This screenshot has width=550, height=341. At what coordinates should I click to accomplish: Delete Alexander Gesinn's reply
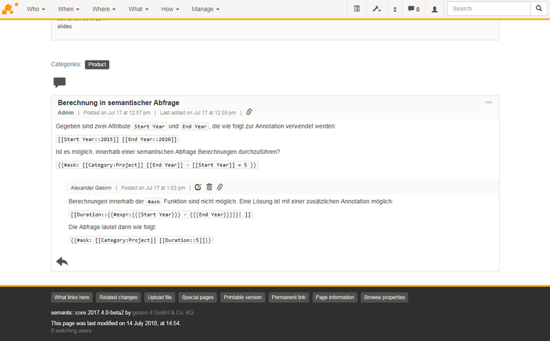click(x=209, y=187)
